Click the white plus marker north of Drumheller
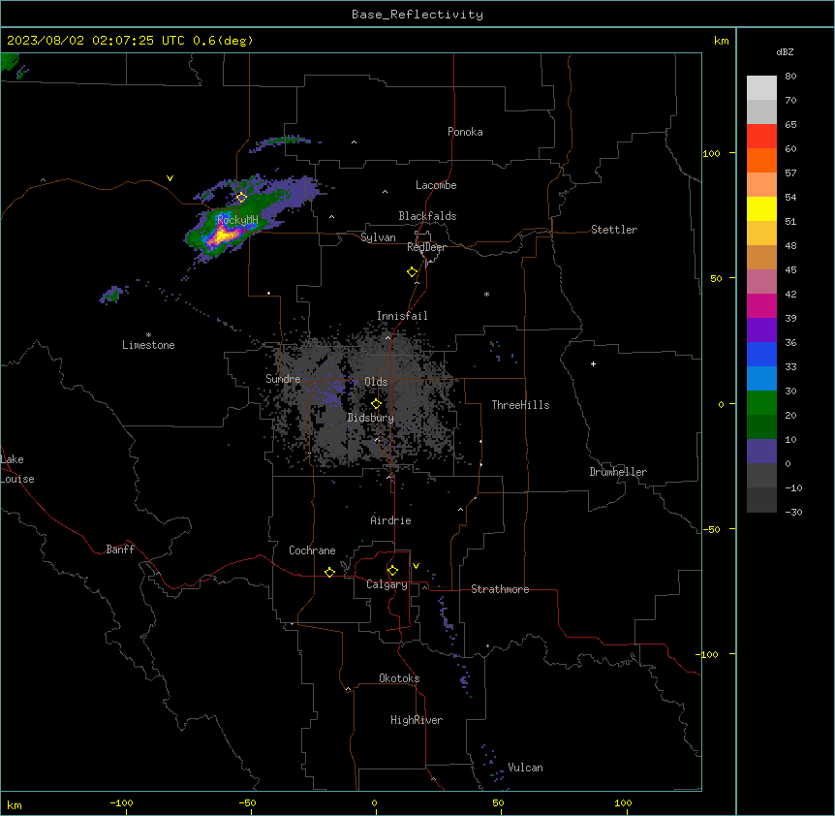This screenshot has width=835, height=816. (593, 363)
